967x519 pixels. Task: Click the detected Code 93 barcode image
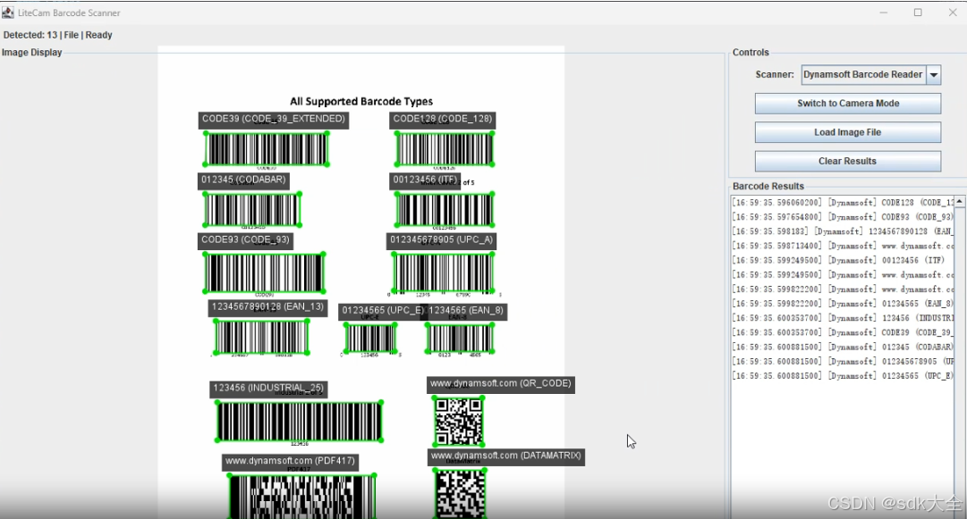(x=264, y=272)
